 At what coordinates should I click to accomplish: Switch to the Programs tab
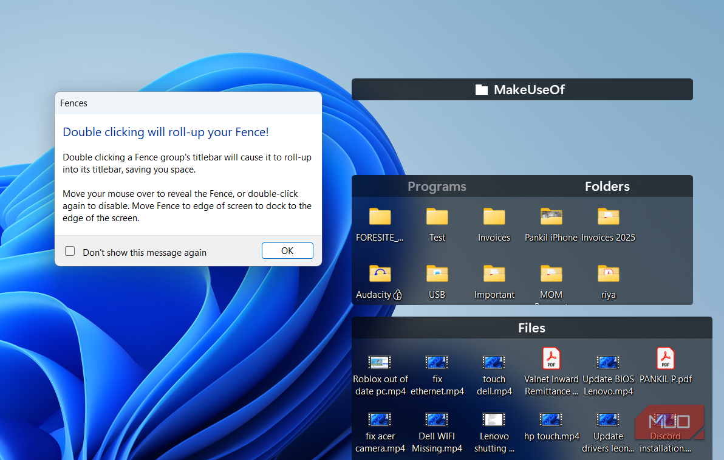437,187
